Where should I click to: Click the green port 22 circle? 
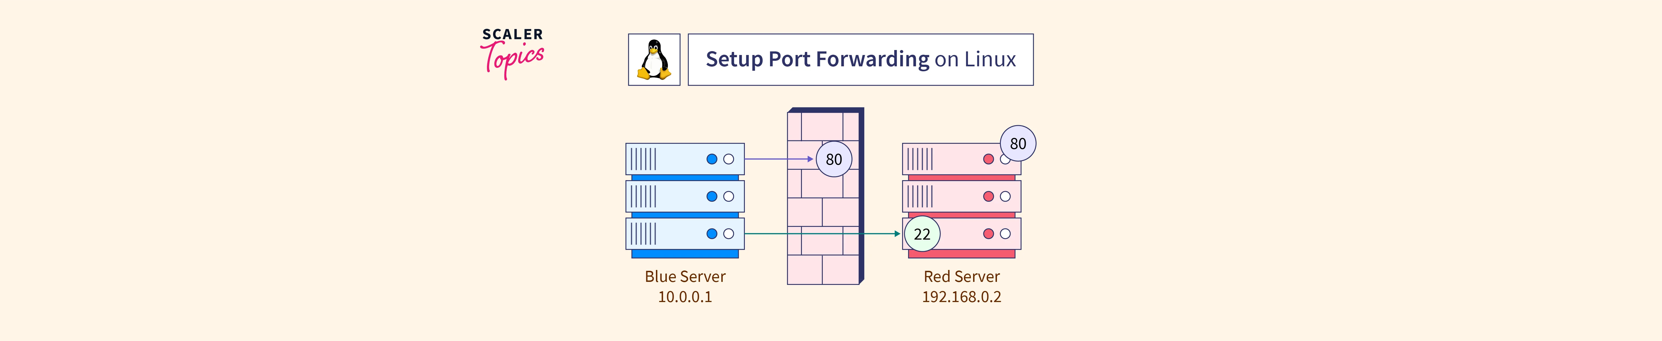(922, 234)
